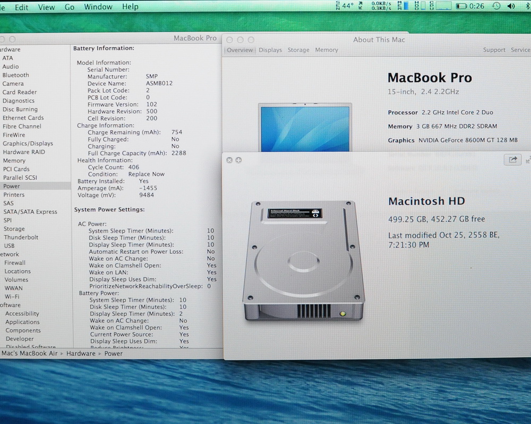
Task: Click the Macintosh HD hard disk icon
Action: coord(304,261)
